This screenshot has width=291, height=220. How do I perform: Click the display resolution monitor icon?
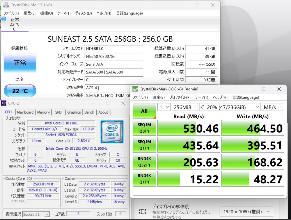[x=143, y=212]
